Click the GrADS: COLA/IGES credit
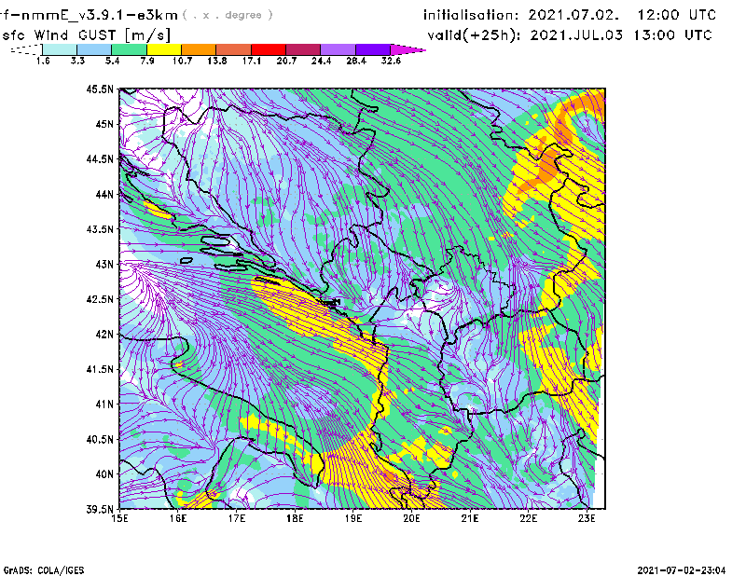This screenshot has height=576, width=746. click(x=43, y=570)
